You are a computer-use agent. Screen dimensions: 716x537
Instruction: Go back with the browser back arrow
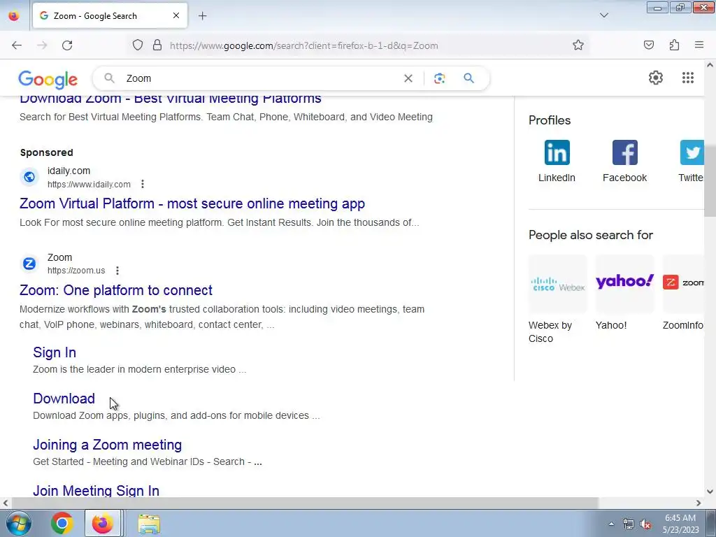[17, 45]
